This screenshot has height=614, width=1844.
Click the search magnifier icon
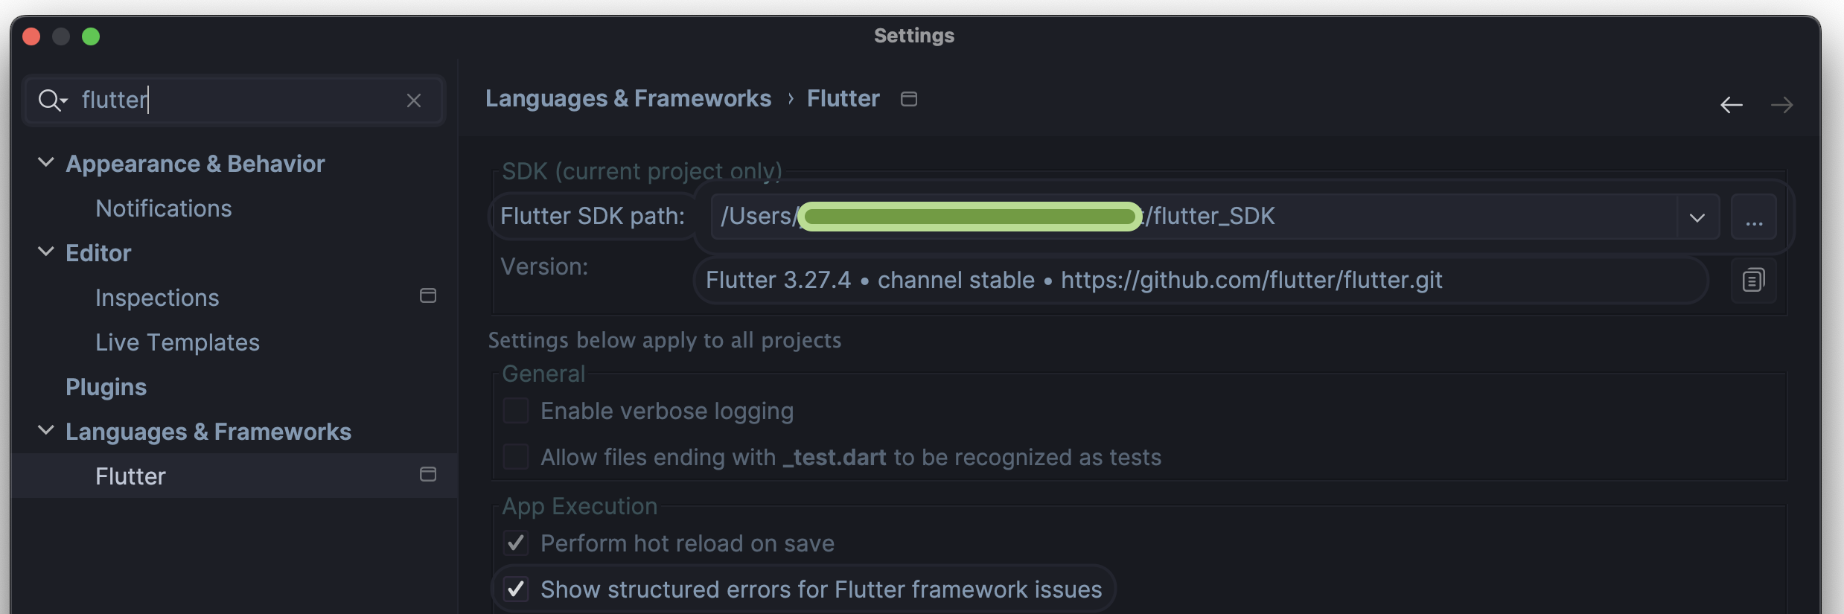pos(52,100)
